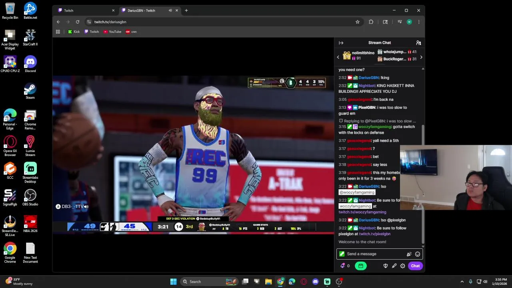This screenshot has width=512, height=288.
Task: Collapse the Stream Chat panel
Action: 341,43
